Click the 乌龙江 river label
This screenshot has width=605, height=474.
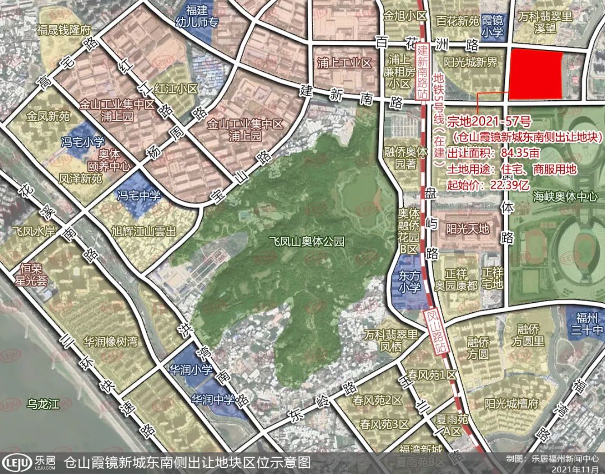(44, 404)
